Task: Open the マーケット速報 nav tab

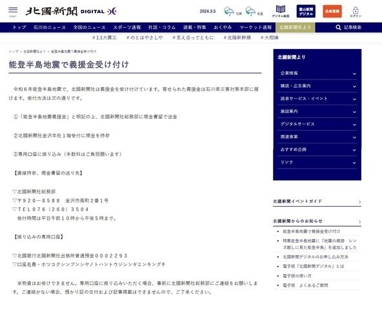Action: (x=256, y=27)
